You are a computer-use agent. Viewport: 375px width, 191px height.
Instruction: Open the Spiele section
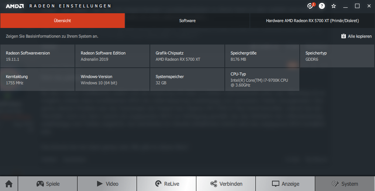48,184
